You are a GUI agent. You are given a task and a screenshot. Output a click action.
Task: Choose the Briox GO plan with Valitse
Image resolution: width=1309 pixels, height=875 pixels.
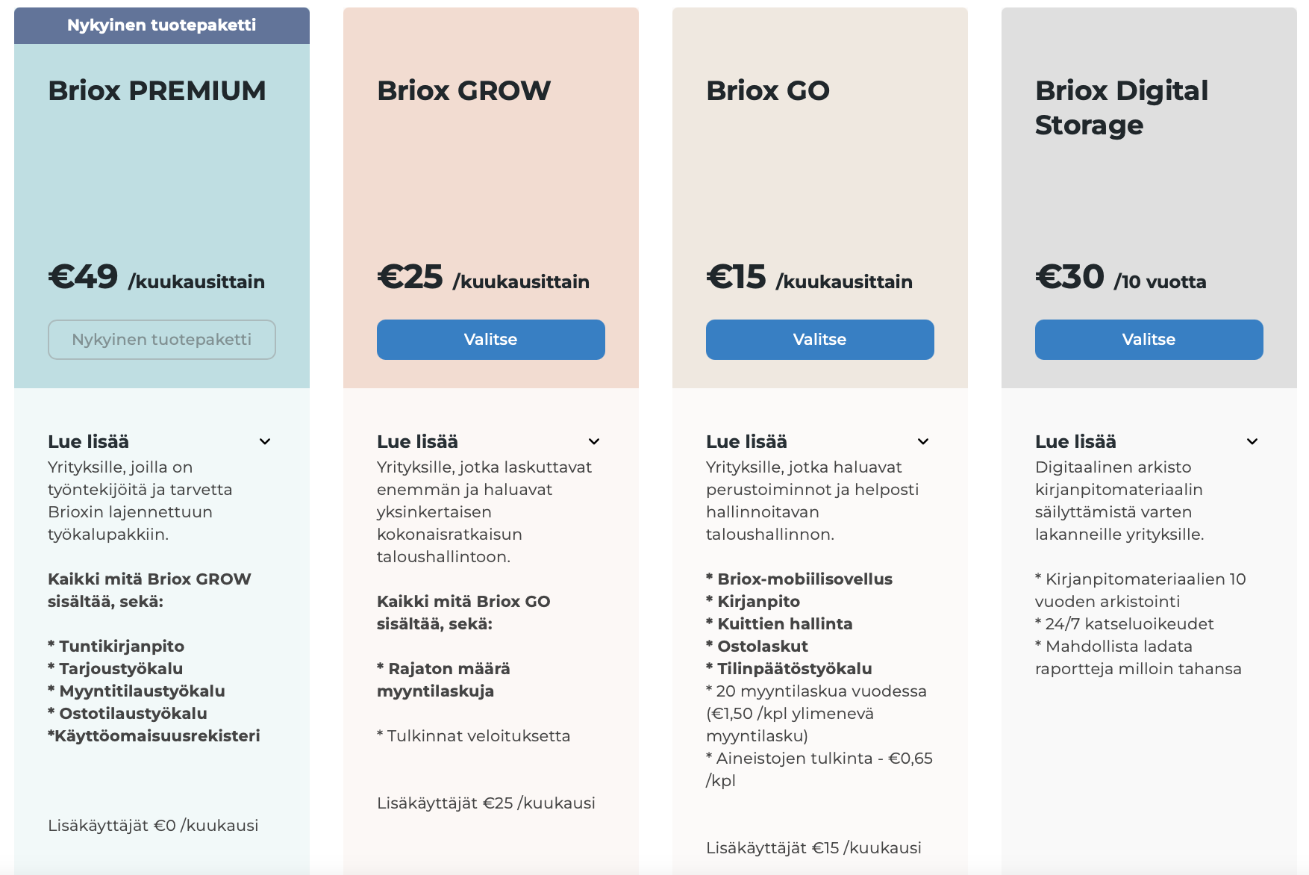819,340
